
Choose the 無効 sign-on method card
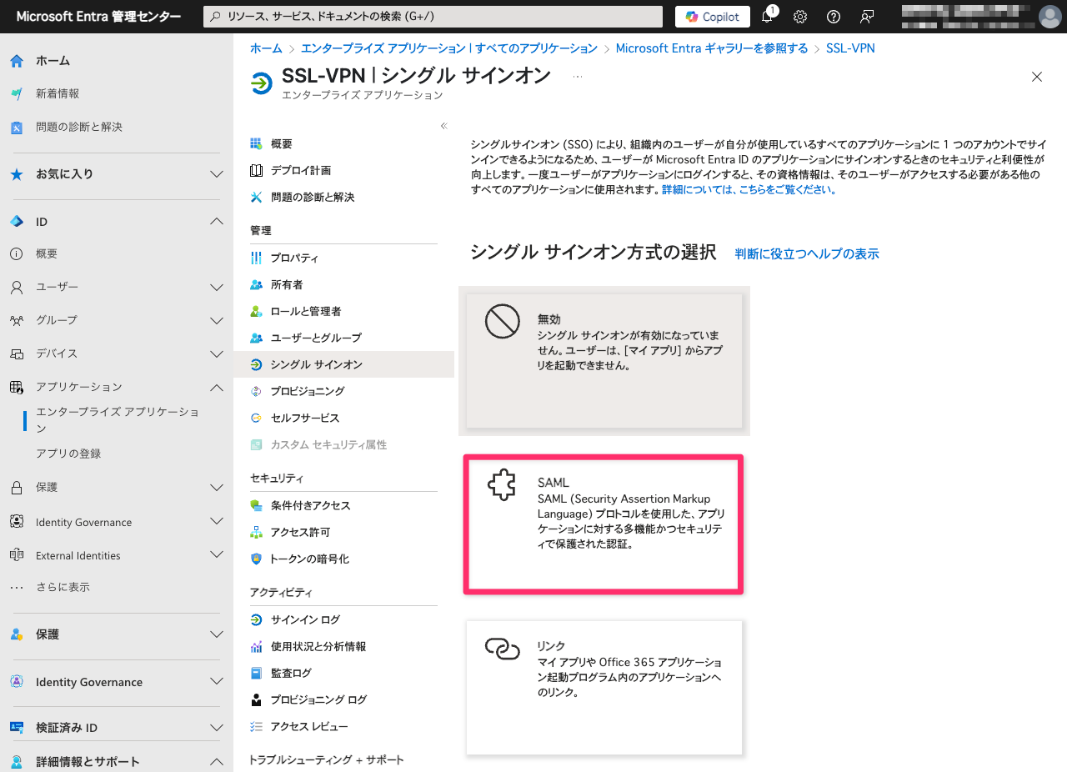604,360
